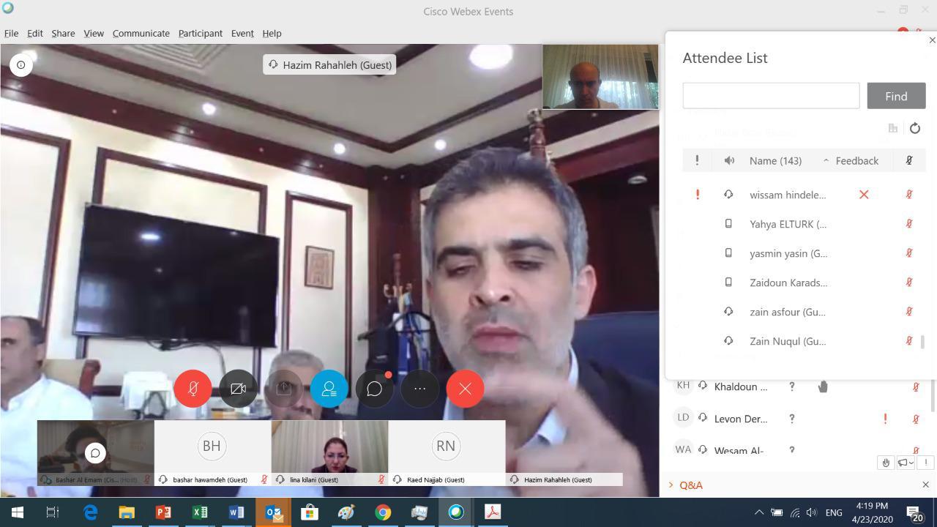Click the red Leave event button
This screenshot has width=937, height=527.
[465, 389]
